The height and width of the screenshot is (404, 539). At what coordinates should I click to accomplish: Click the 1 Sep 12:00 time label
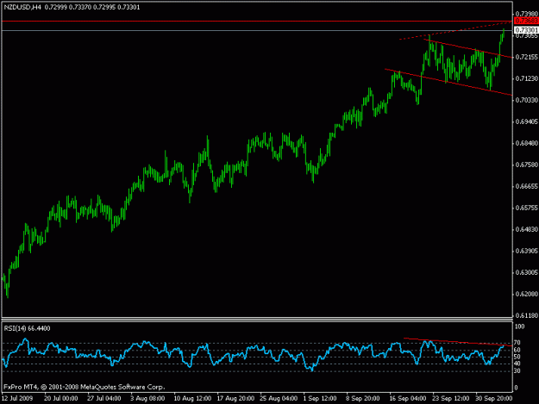click(x=320, y=398)
